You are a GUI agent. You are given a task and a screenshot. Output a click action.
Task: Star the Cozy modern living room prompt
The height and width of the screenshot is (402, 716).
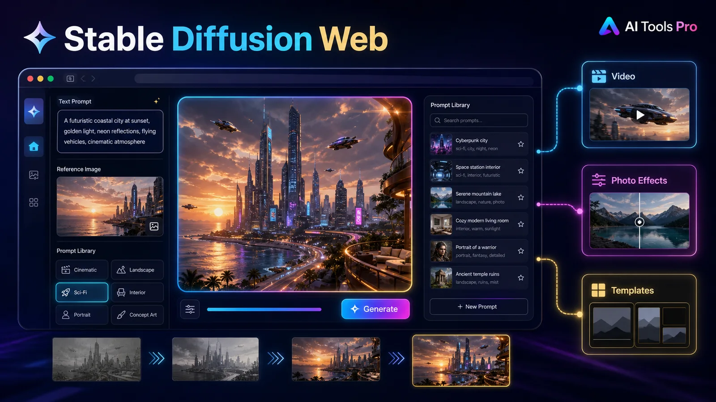click(x=521, y=224)
